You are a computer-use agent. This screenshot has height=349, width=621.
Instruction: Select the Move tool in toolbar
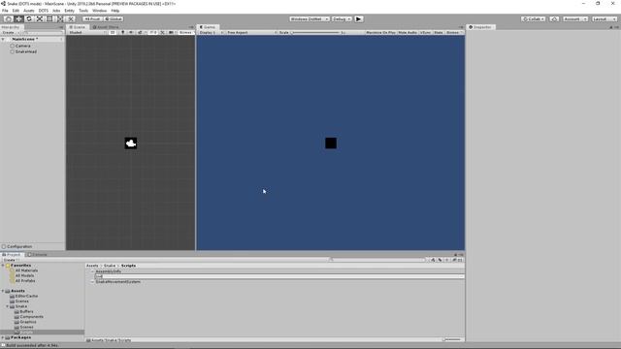[18, 19]
